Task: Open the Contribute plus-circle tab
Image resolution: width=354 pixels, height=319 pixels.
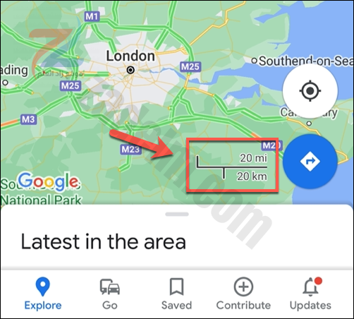Action: 243,287
